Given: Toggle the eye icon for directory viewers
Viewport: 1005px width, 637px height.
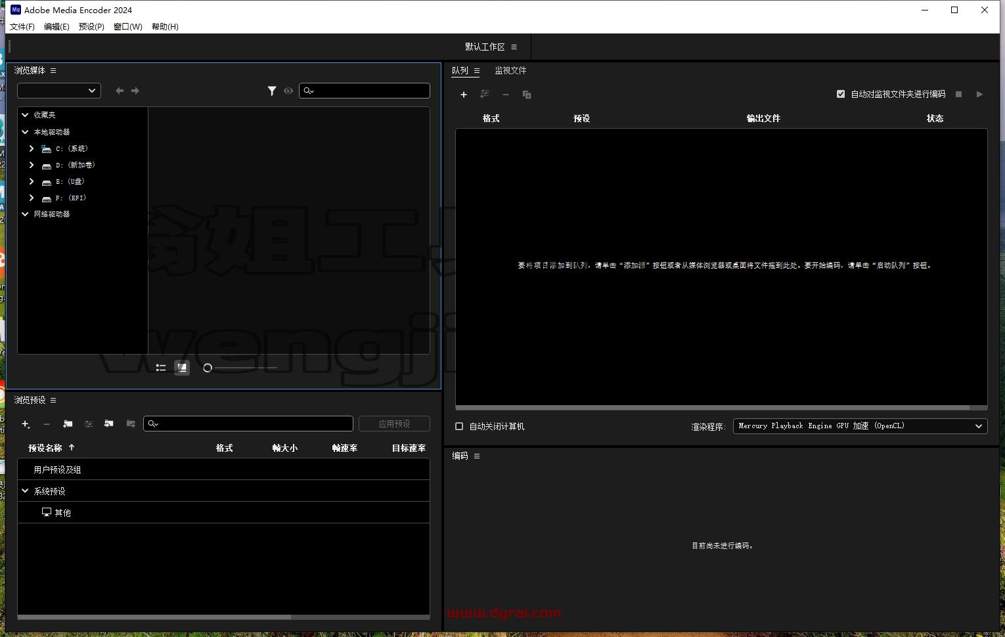Looking at the screenshot, I should tap(288, 91).
